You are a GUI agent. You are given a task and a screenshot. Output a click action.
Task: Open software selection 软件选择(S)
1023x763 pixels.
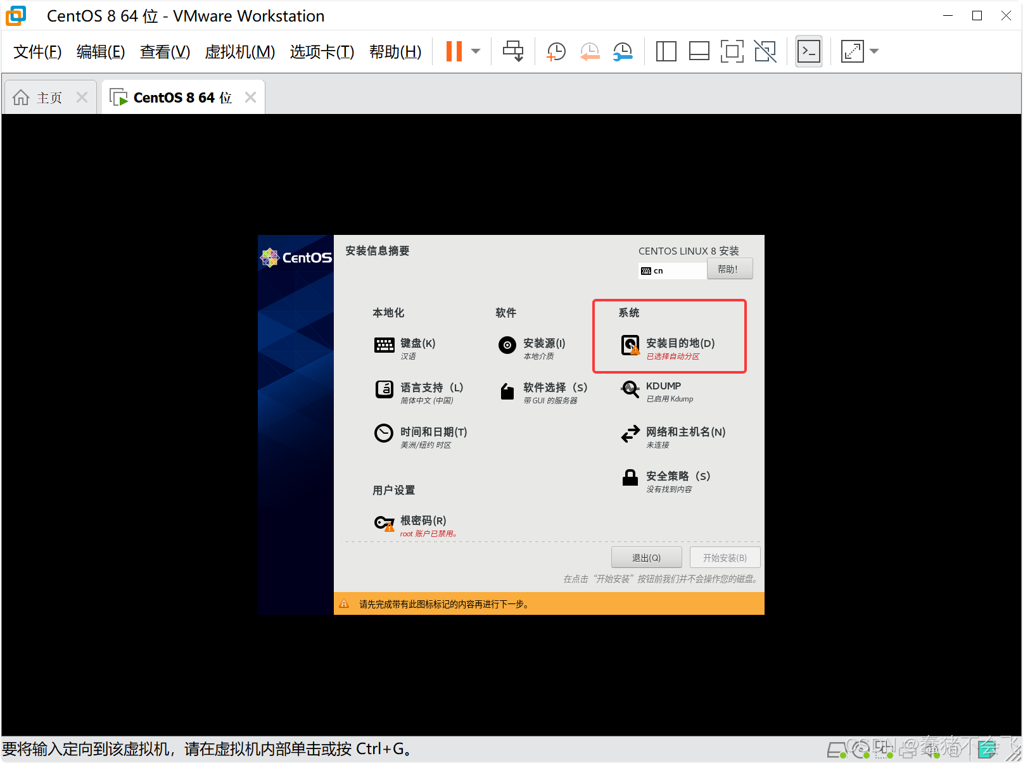(x=543, y=392)
